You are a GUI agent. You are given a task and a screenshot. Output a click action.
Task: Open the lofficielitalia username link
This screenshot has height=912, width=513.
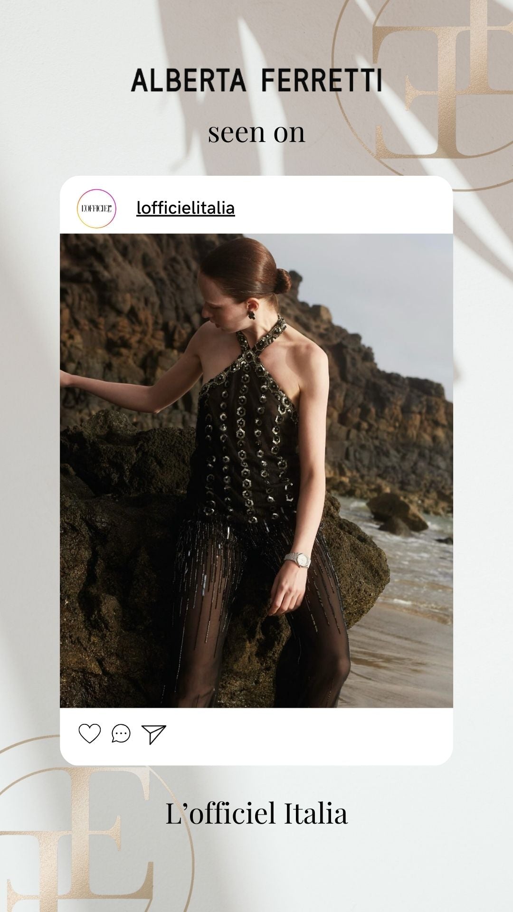(x=185, y=208)
